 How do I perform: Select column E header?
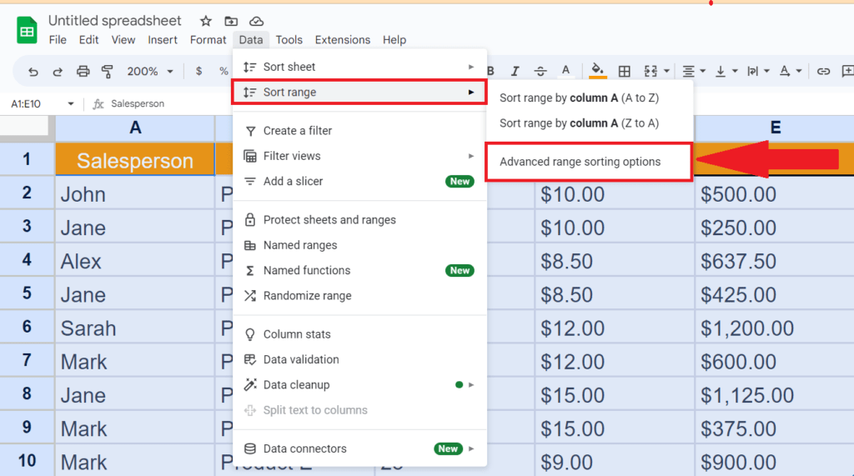775,128
